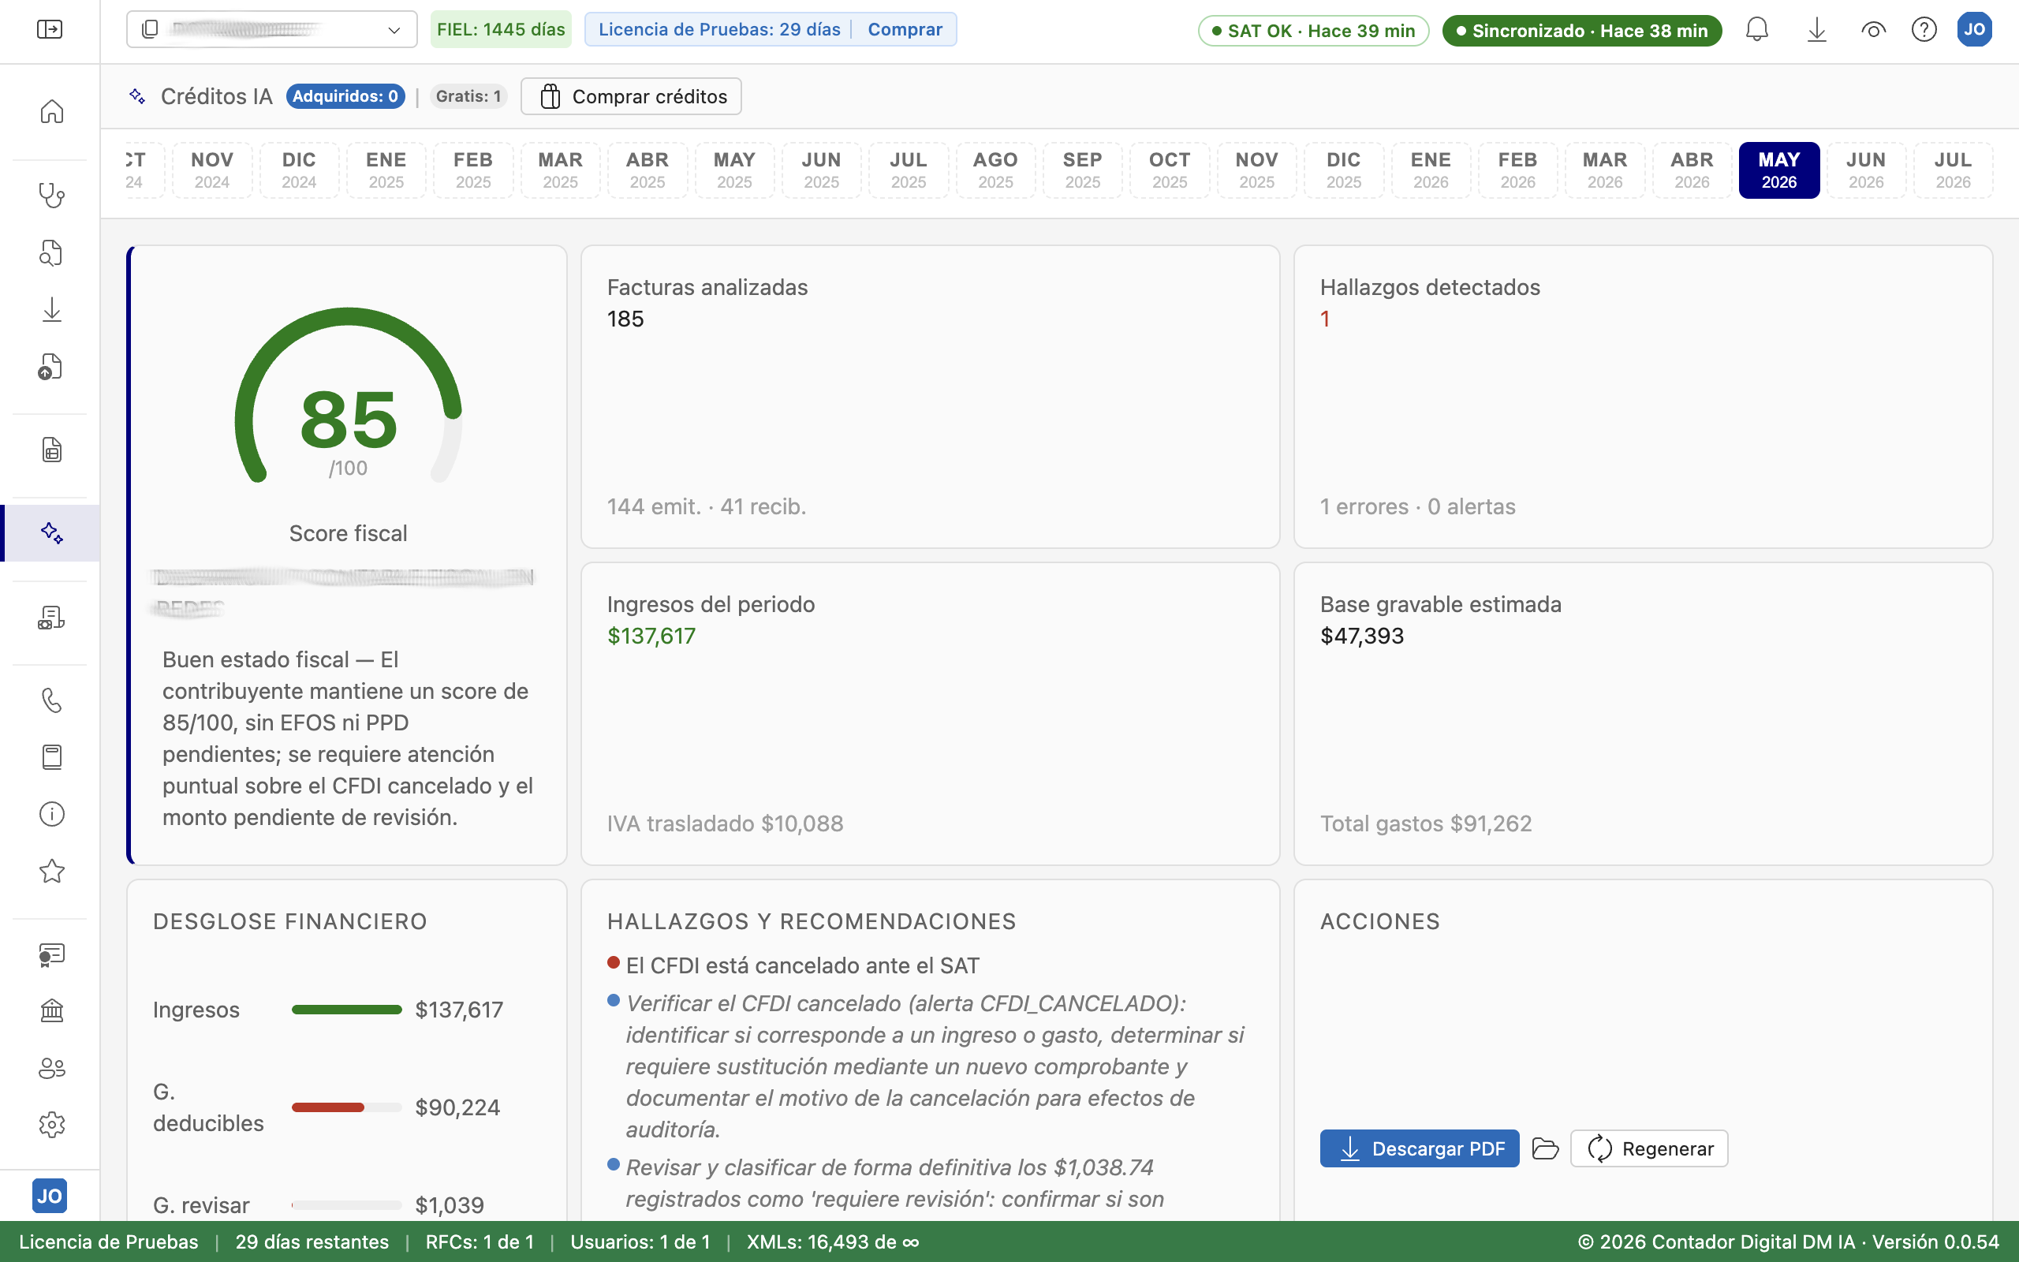
Task: Open the spreadsheet document icon in sidebar
Action: click(52, 450)
